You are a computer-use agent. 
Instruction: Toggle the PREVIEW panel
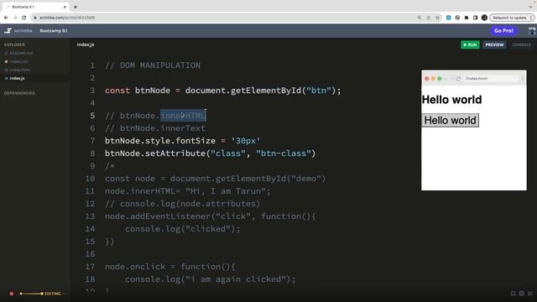click(494, 44)
